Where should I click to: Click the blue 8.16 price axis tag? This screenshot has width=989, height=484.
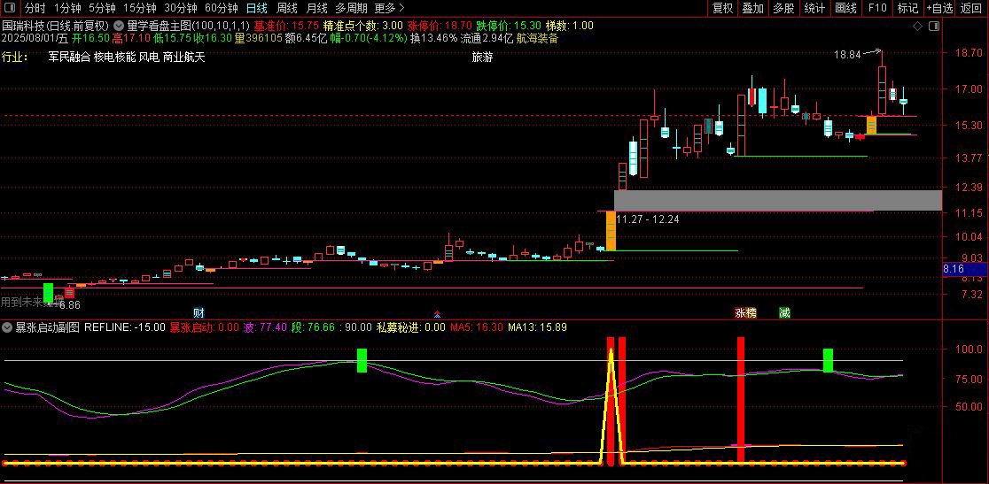(x=965, y=269)
